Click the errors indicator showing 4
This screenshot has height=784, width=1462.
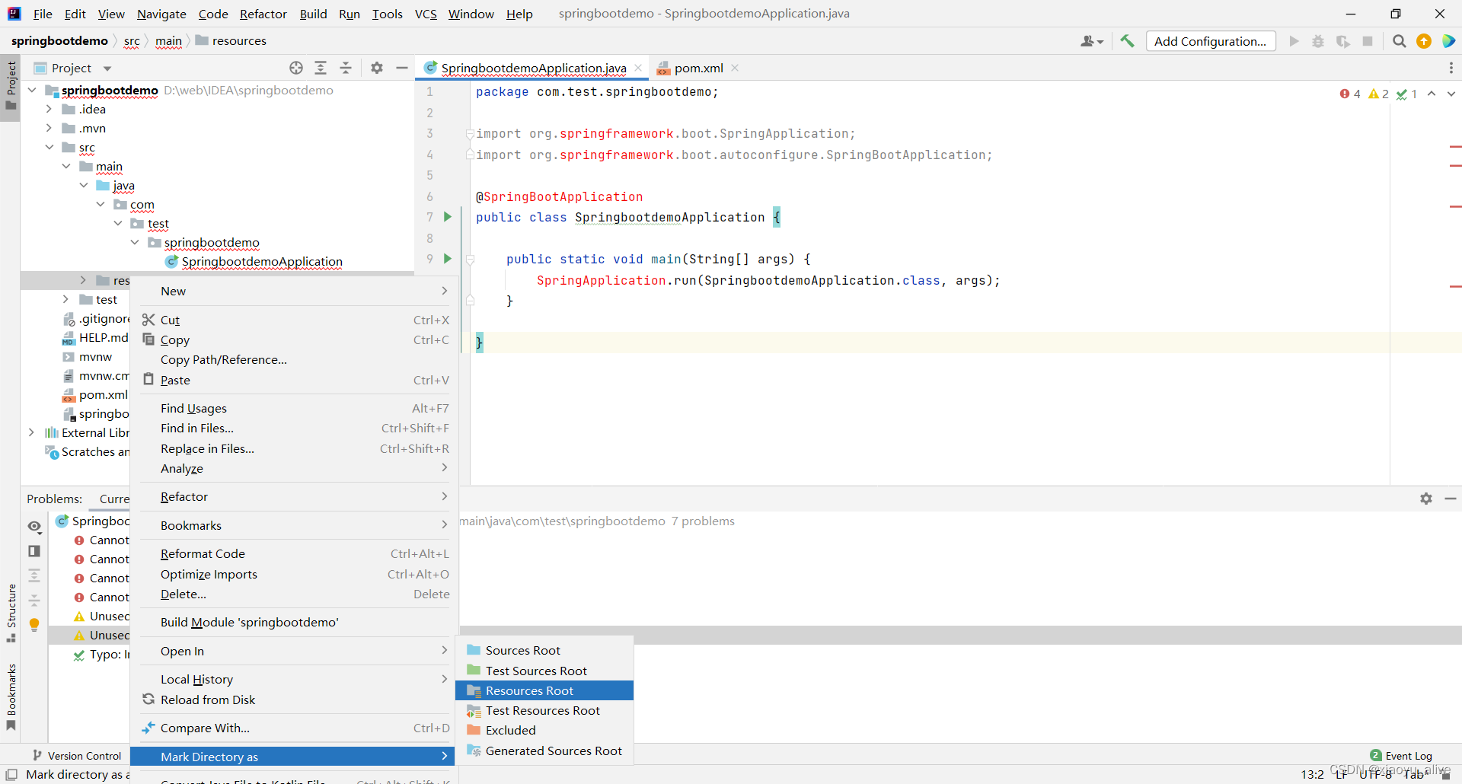(1350, 94)
